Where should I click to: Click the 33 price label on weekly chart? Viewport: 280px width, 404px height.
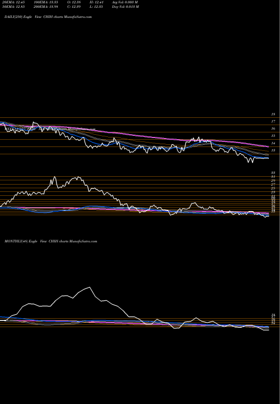coord(273,173)
